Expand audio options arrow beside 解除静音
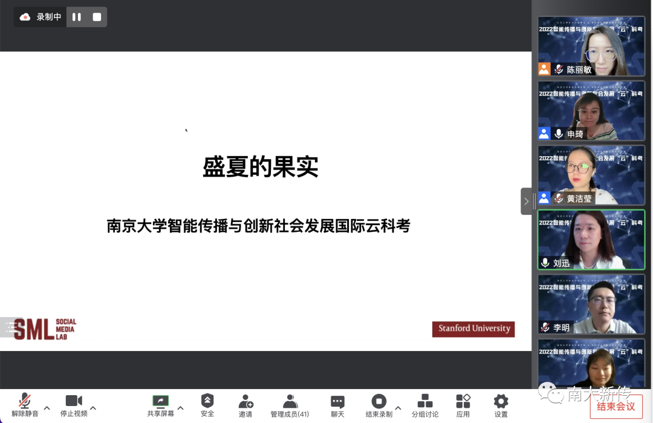 click(47, 407)
